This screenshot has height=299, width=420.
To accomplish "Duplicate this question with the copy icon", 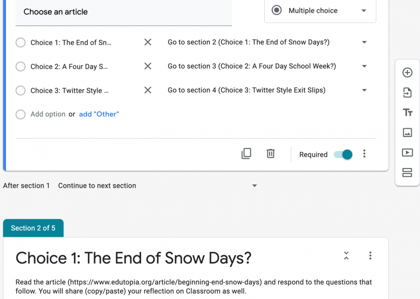I will [x=246, y=154].
